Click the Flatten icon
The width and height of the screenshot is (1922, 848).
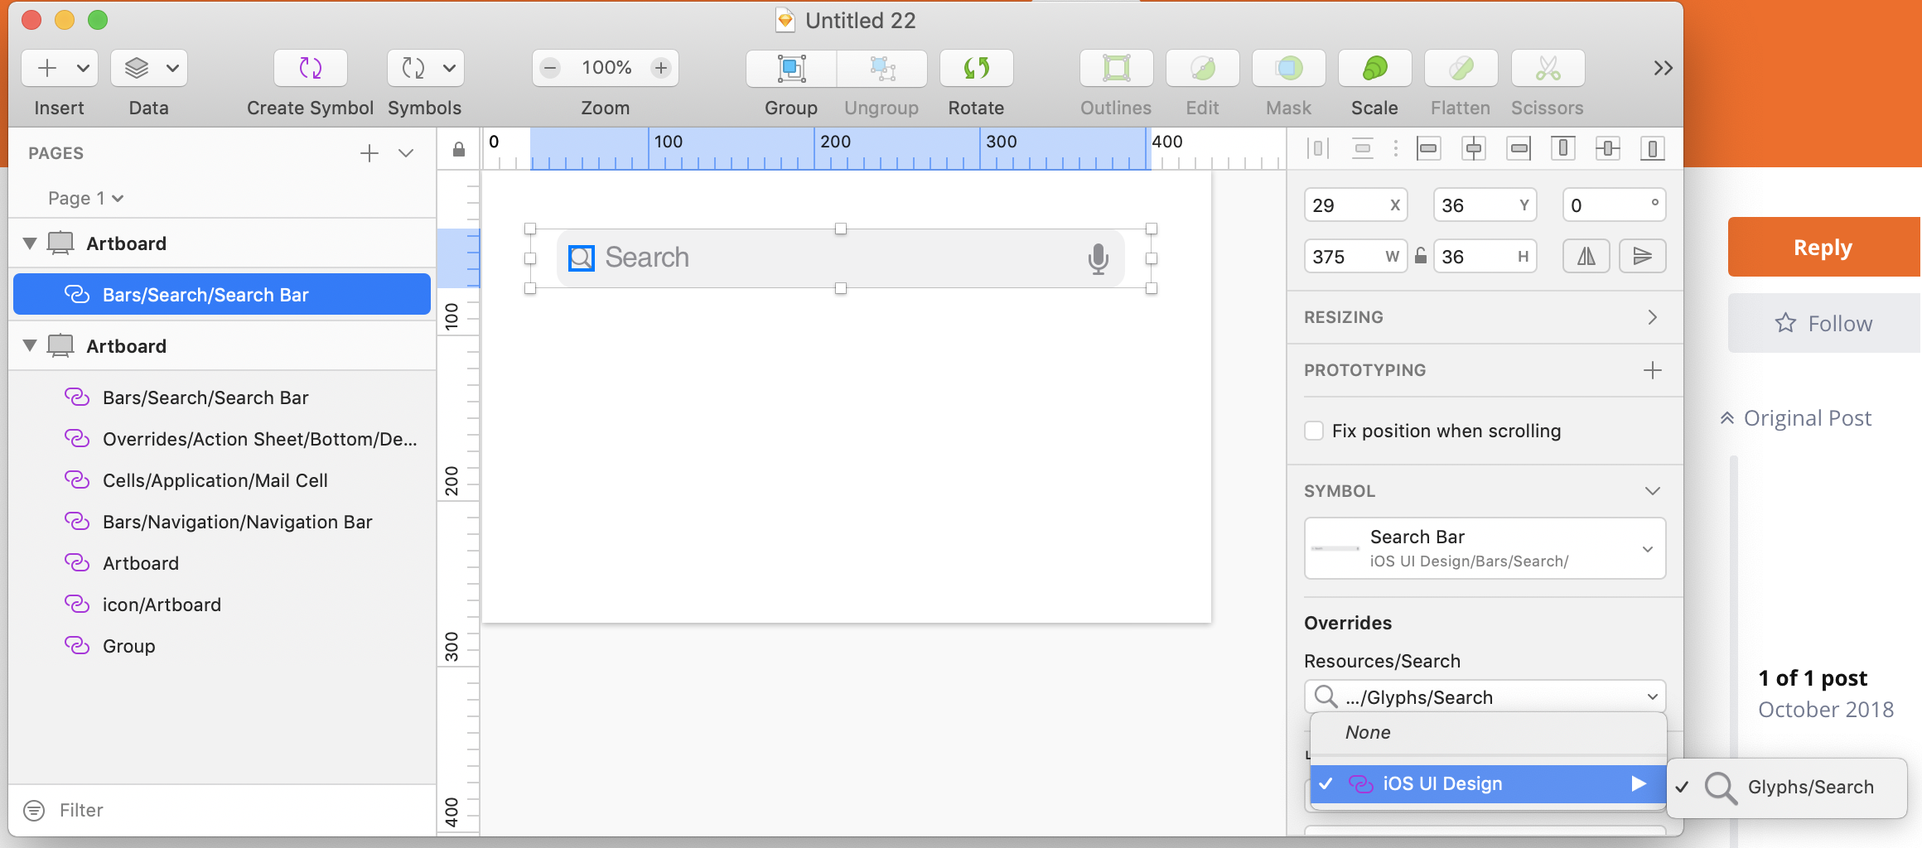point(1460,68)
